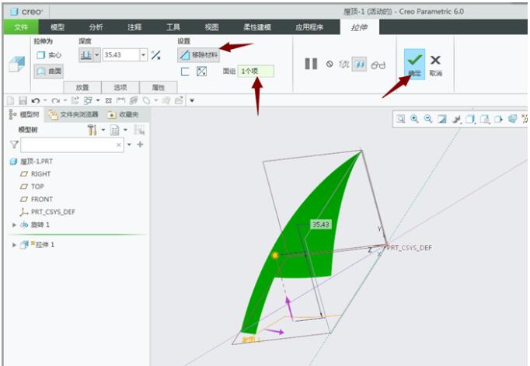Toggle the 移除材料 remove material button
530x366 pixels.
coord(199,54)
